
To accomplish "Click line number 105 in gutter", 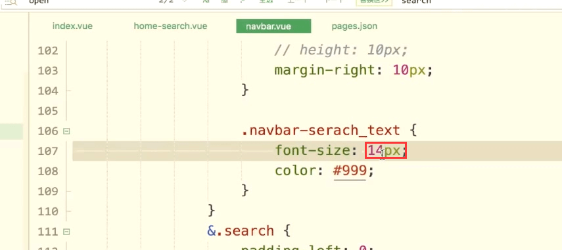I will point(48,111).
